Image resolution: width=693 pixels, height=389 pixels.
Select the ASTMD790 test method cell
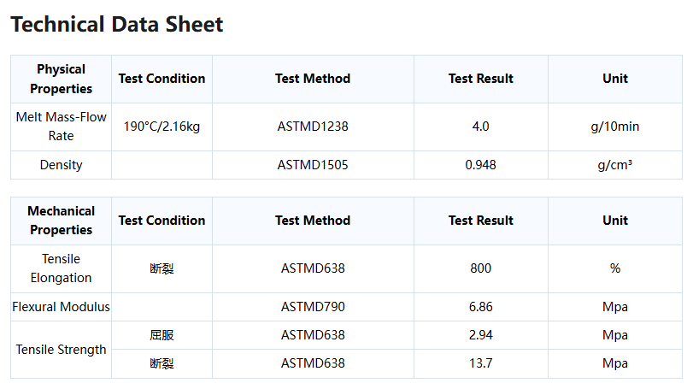click(x=313, y=307)
